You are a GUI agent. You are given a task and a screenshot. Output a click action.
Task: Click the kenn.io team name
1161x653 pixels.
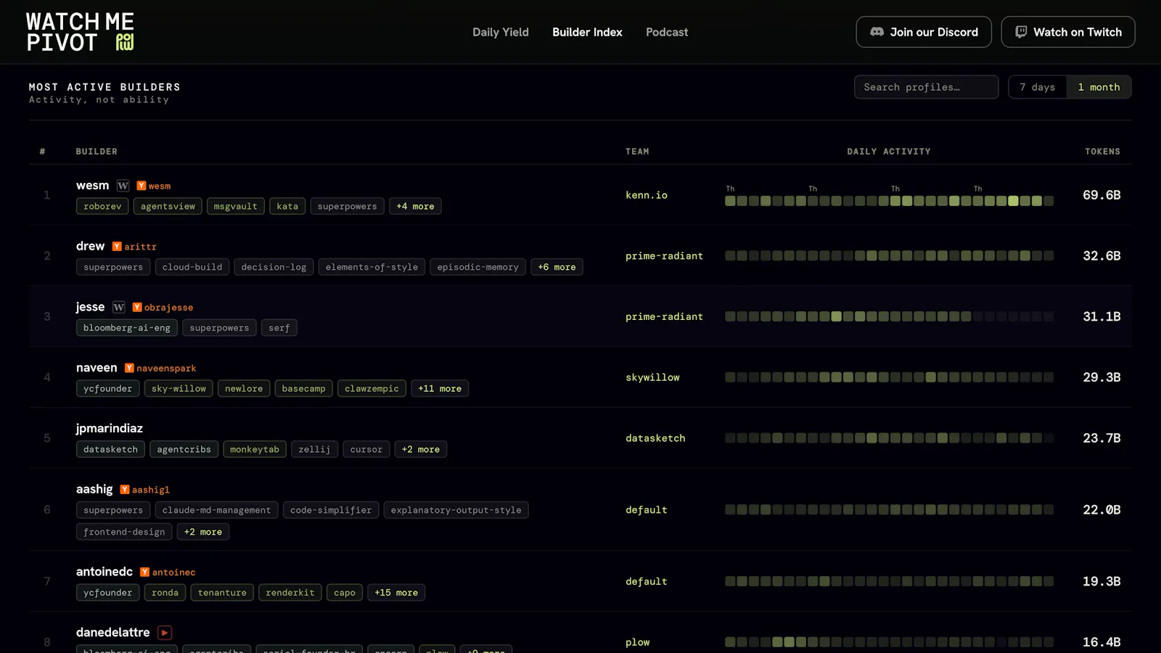[x=647, y=195]
